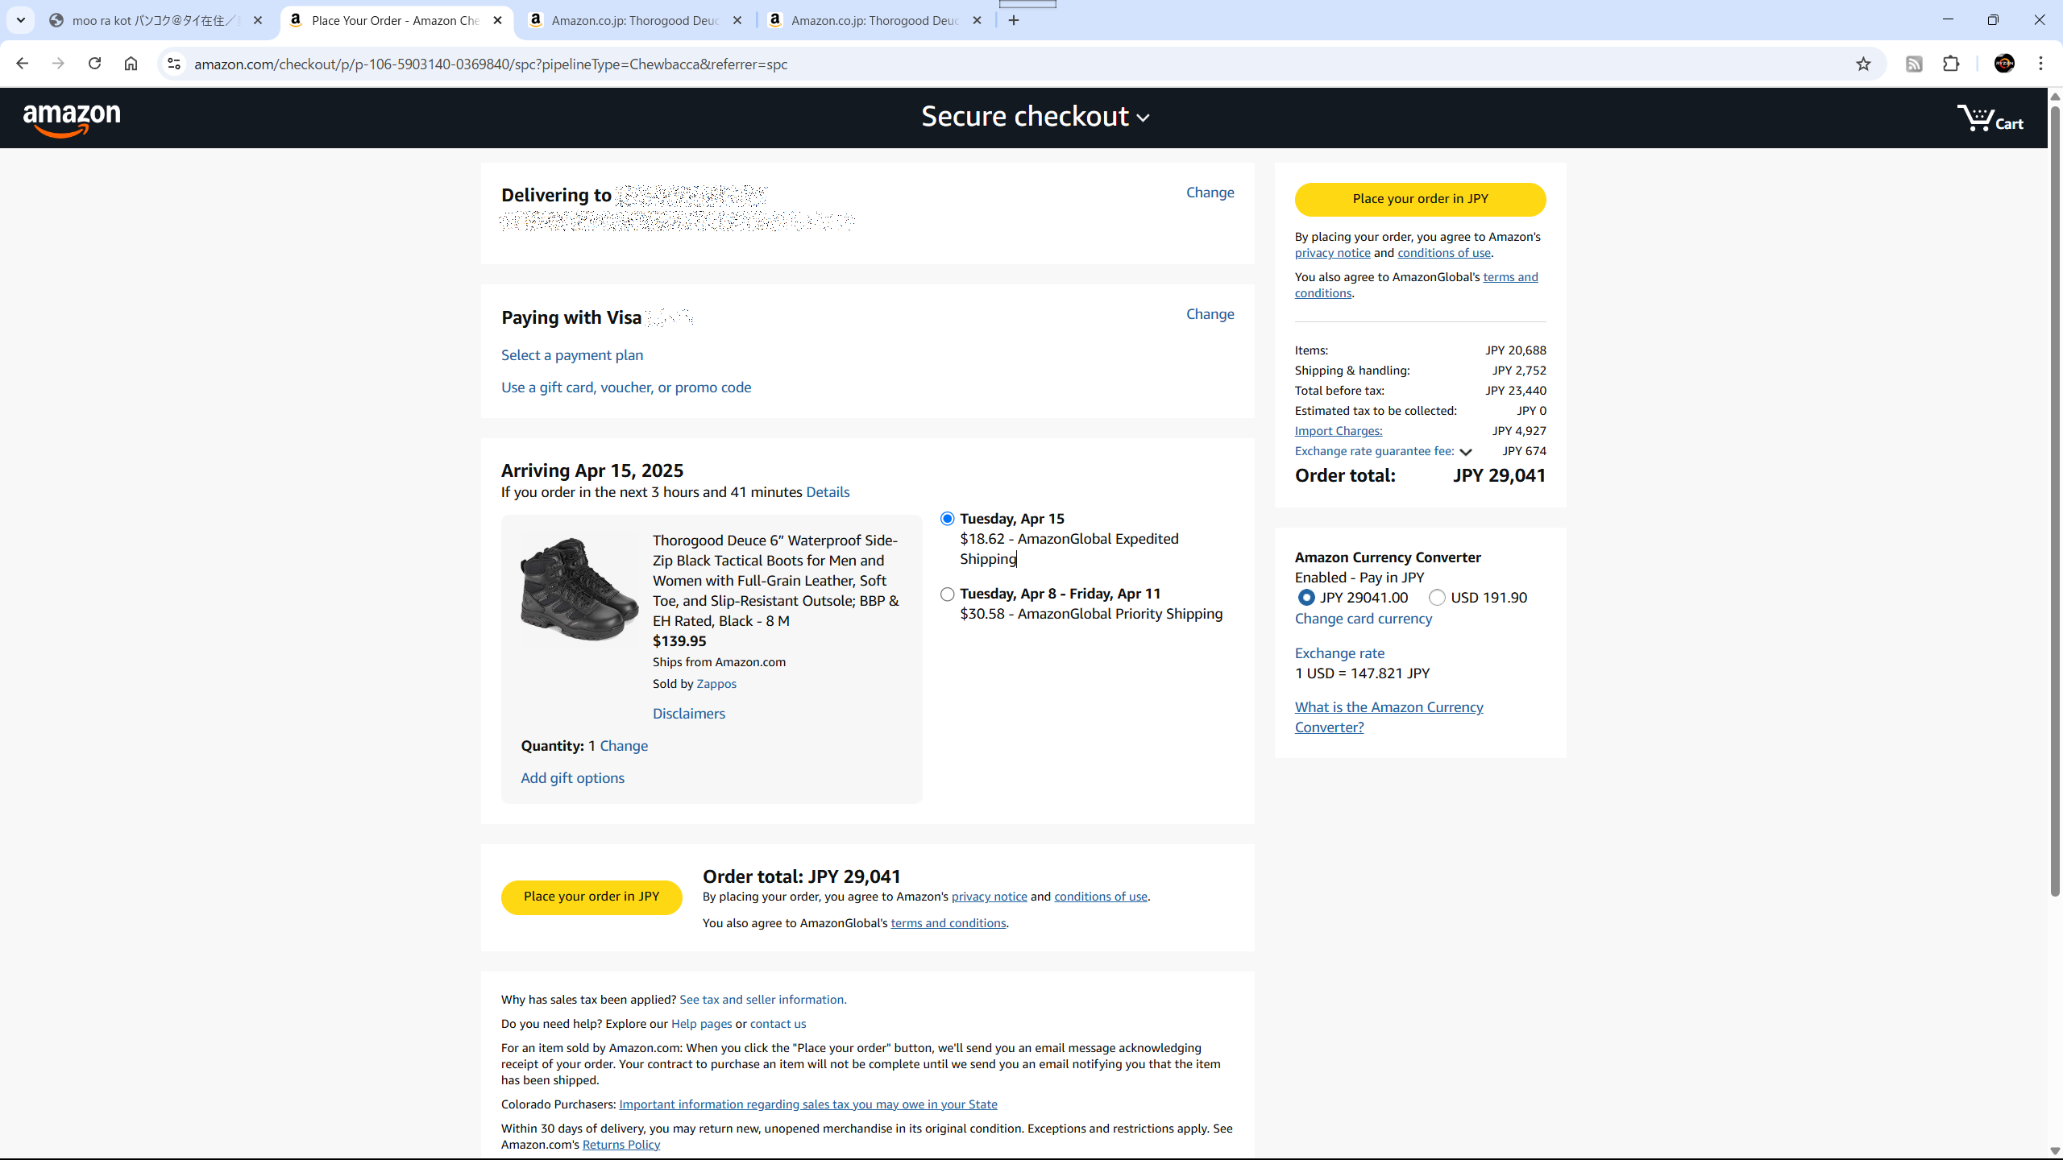Open the Extensions puzzle icon

coord(1951,64)
